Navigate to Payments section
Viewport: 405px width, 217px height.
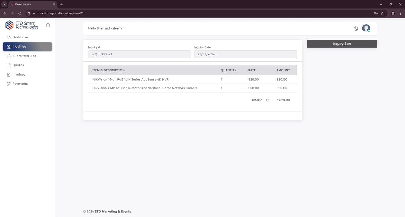(27, 84)
